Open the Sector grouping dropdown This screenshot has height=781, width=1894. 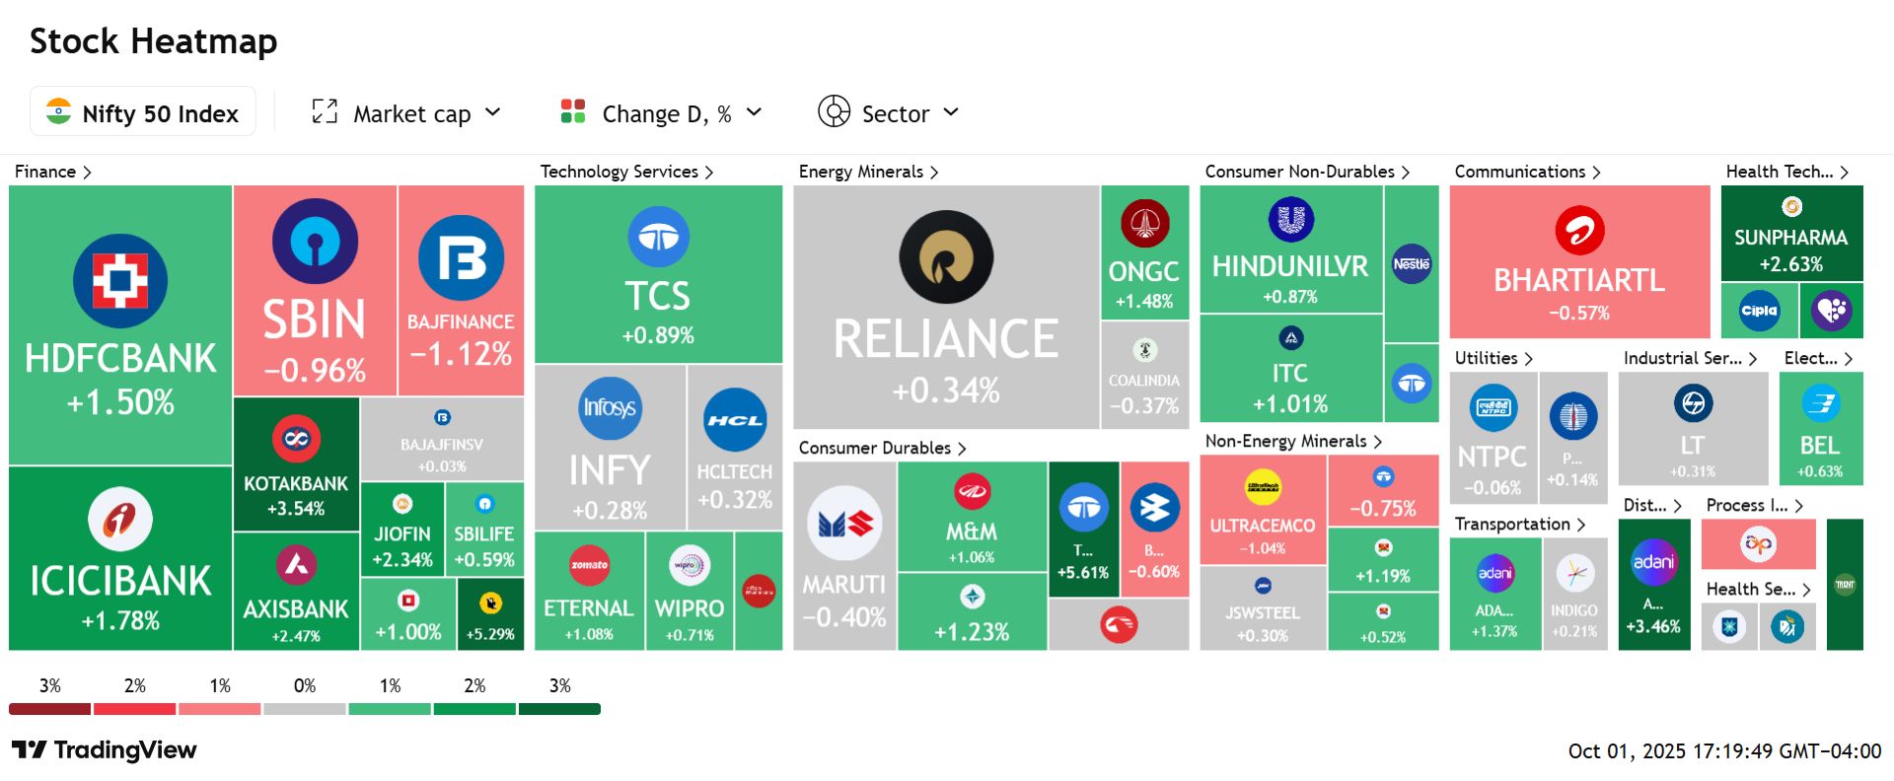[889, 112]
